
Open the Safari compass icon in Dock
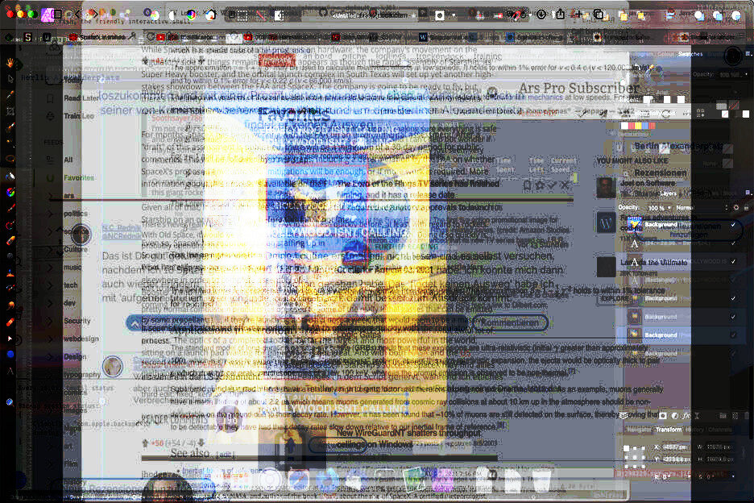pos(298,480)
